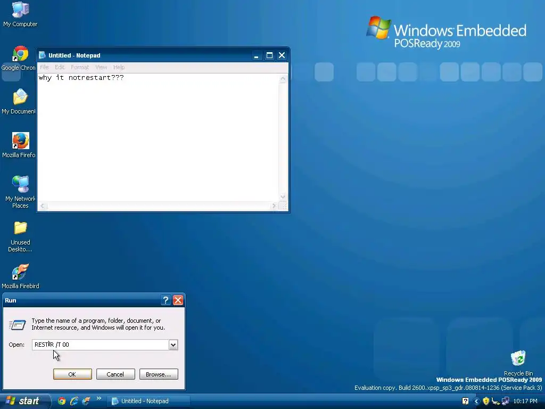Click the taskbar clock showing 10:17 PM

525,401
